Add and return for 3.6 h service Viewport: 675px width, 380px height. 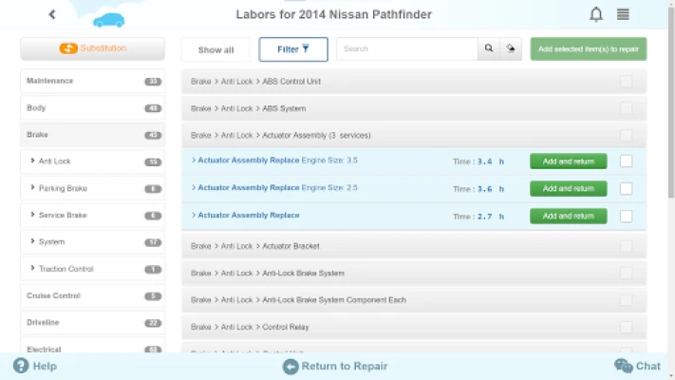pos(569,189)
